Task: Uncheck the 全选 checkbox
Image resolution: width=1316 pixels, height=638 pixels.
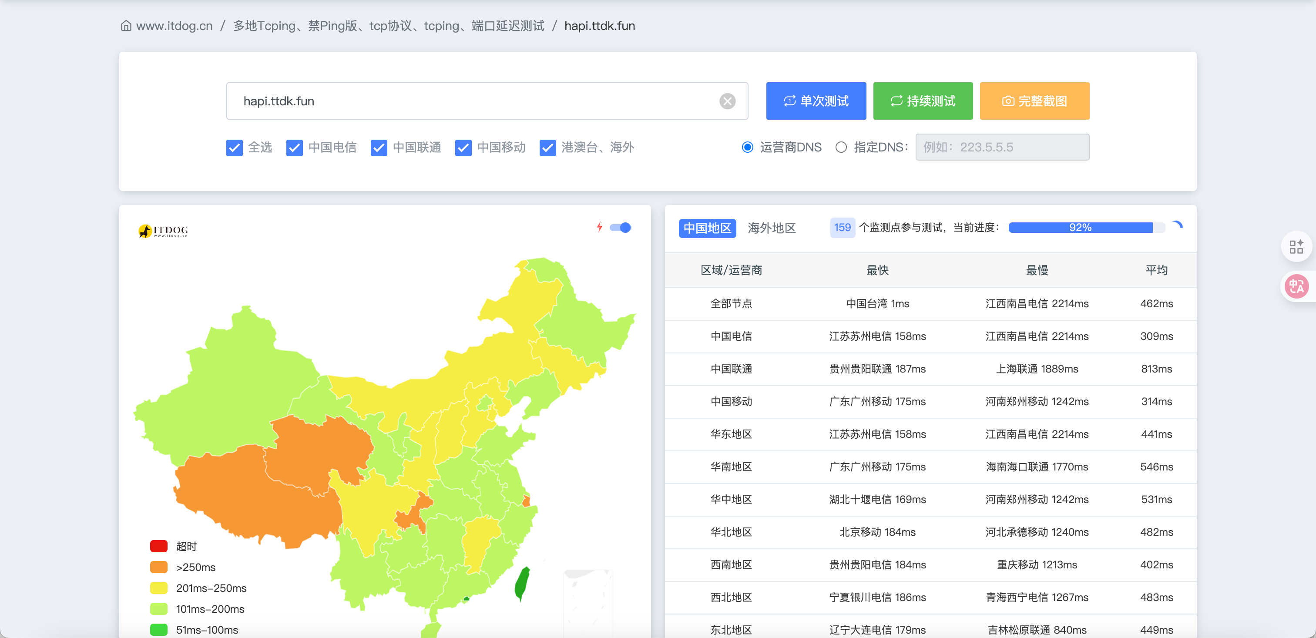Action: 234,148
